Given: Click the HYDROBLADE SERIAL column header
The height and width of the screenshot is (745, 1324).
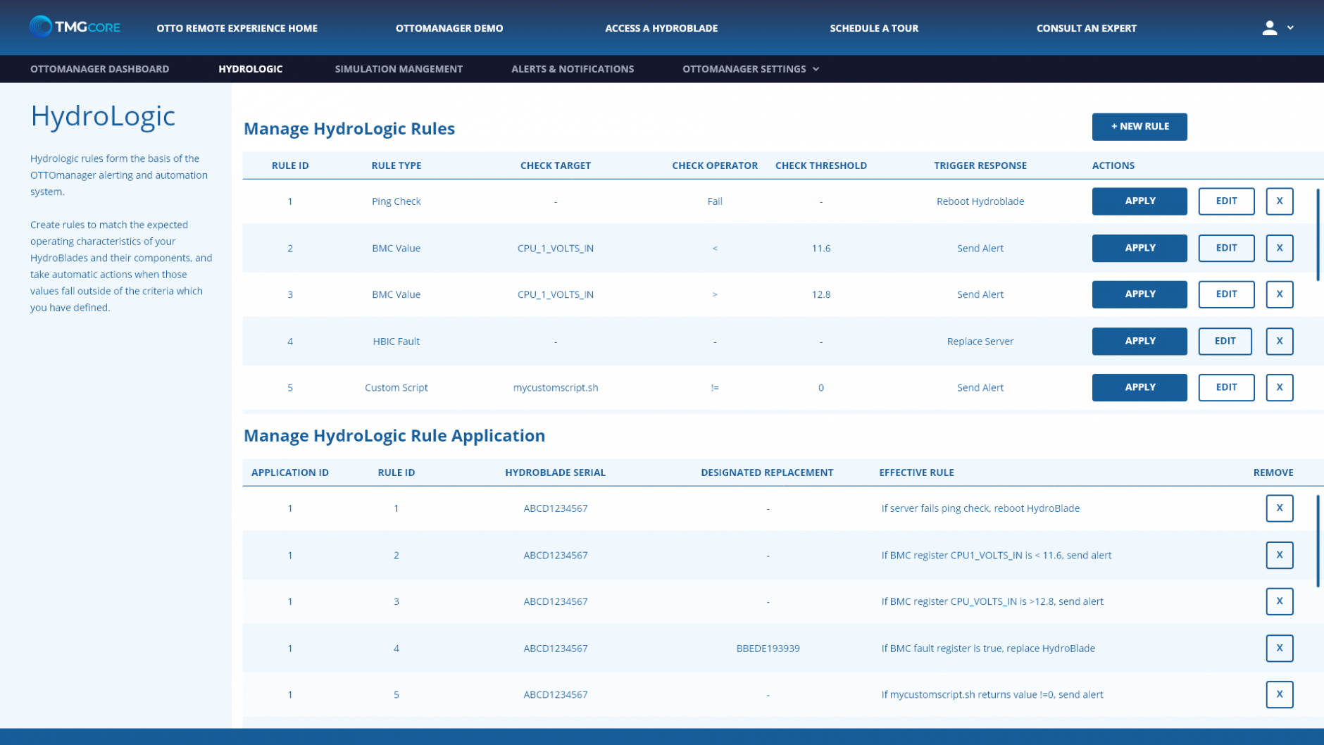Looking at the screenshot, I should 555,472.
